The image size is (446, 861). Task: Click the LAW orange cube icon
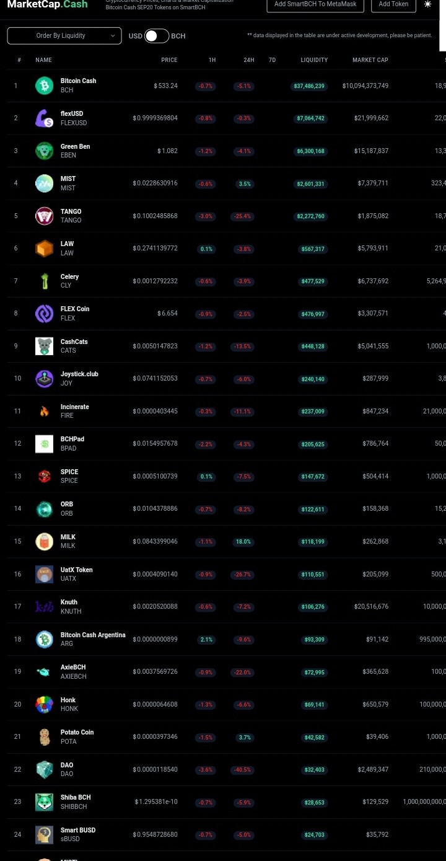point(44,249)
